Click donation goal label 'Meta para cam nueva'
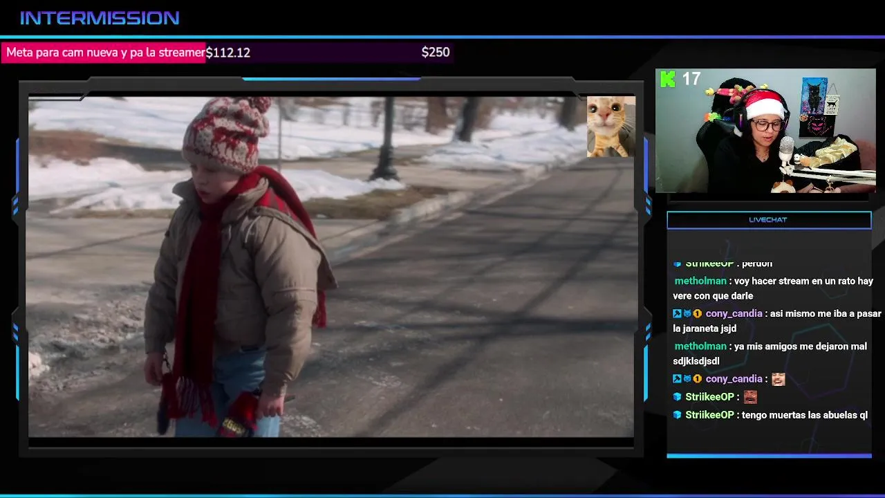The width and height of the screenshot is (885, 498). point(105,53)
